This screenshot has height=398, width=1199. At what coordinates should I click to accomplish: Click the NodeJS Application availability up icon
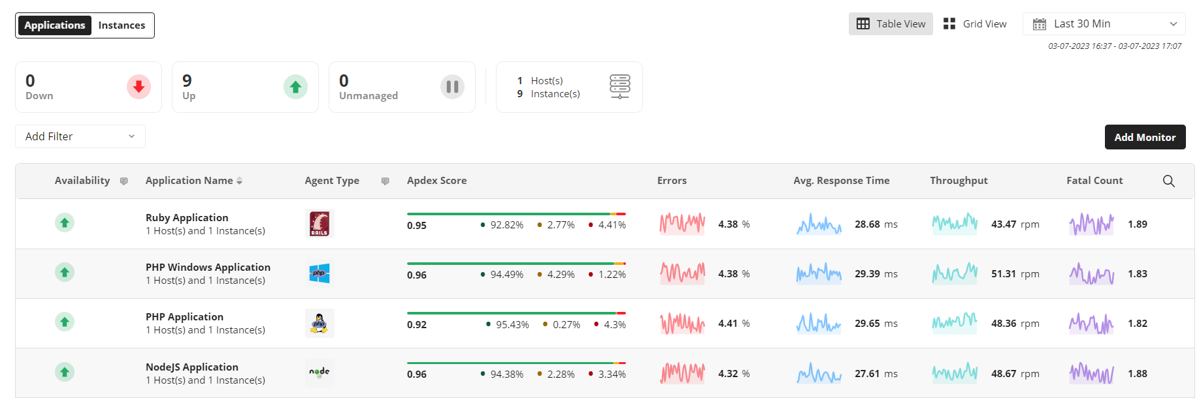point(65,372)
